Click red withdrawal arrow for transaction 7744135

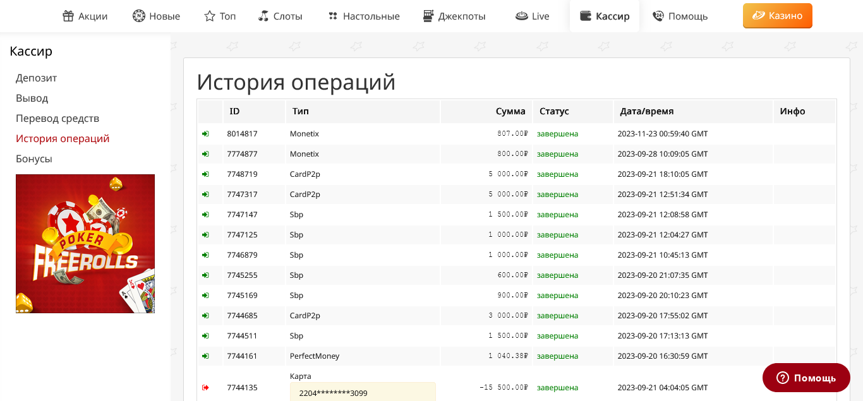point(205,388)
